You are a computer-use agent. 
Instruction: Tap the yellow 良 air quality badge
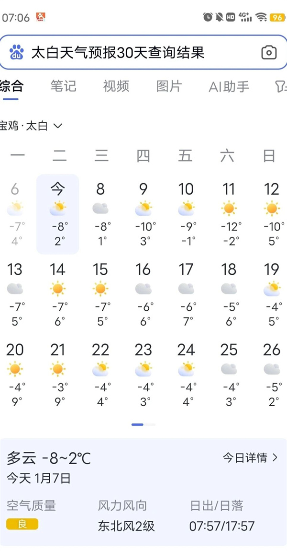coord(22,525)
